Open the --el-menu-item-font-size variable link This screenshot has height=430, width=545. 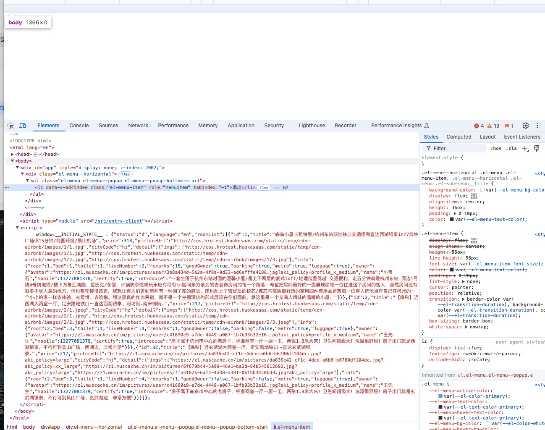503,264
